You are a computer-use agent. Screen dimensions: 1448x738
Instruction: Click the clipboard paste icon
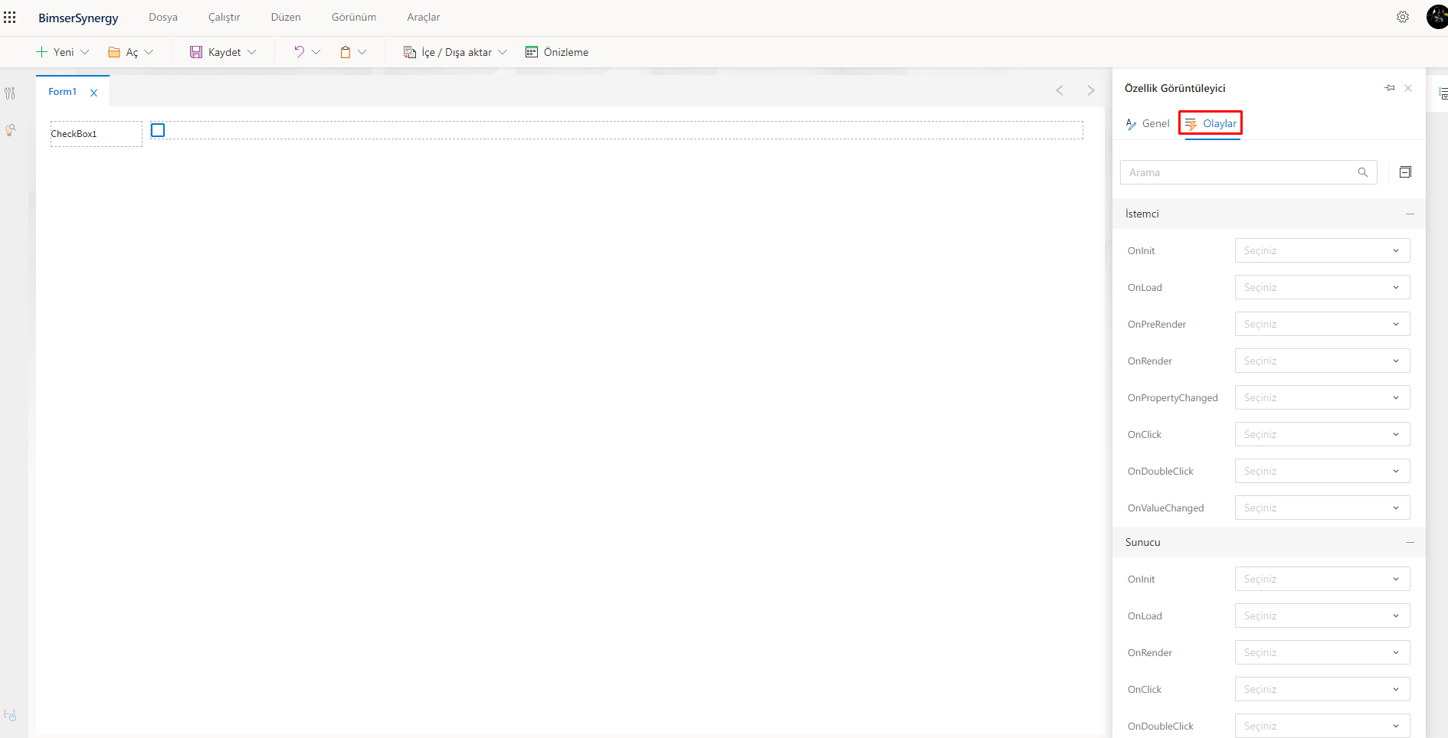pyautogui.click(x=346, y=52)
